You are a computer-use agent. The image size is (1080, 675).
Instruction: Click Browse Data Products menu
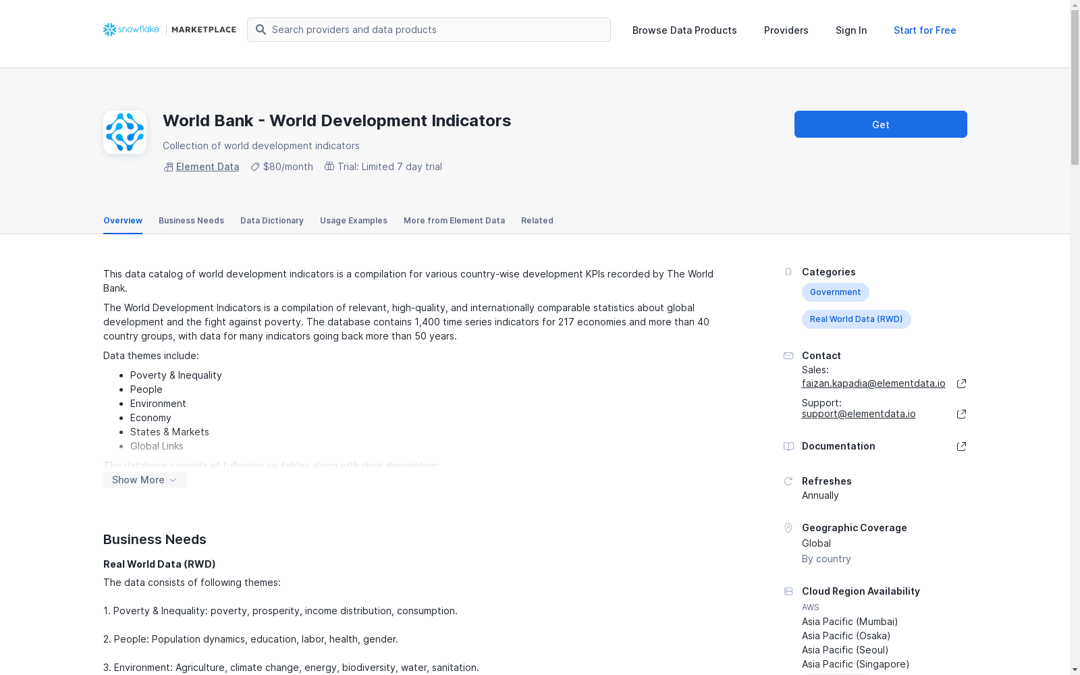point(684,30)
